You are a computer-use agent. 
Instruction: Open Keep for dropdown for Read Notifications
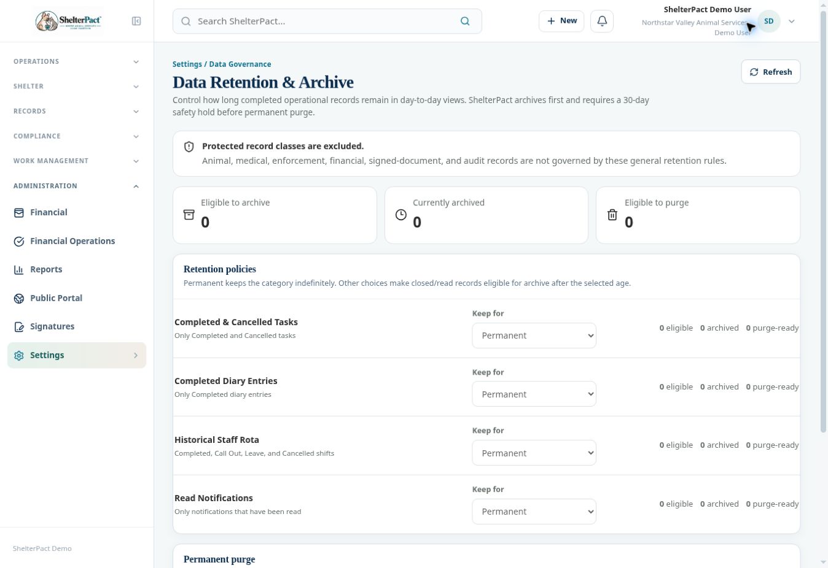click(534, 512)
